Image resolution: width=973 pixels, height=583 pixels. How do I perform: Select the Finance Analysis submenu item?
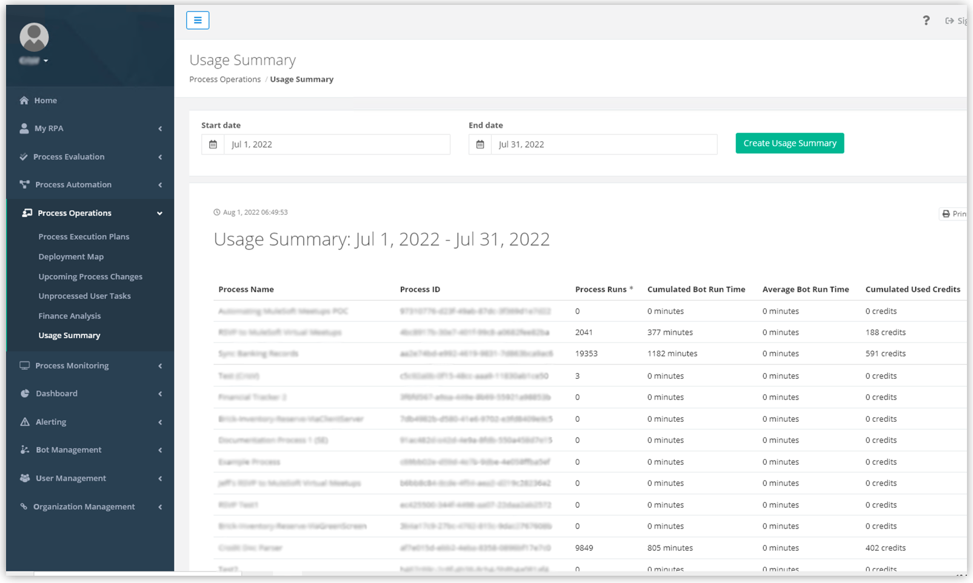70,316
